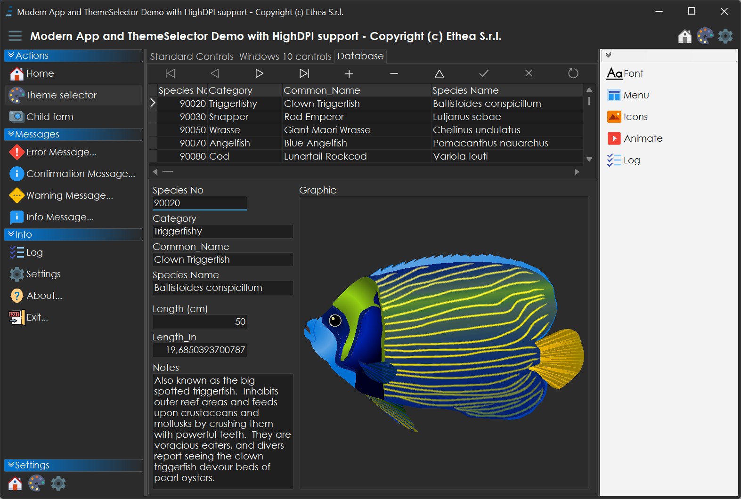The width and height of the screenshot is (741, 499).
Task: Go to the first database record
Action: click(x=171, y=73)
